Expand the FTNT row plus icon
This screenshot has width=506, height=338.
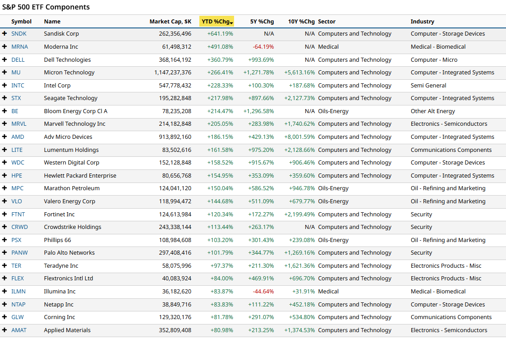pyautogui.click(x=5, y=214)
